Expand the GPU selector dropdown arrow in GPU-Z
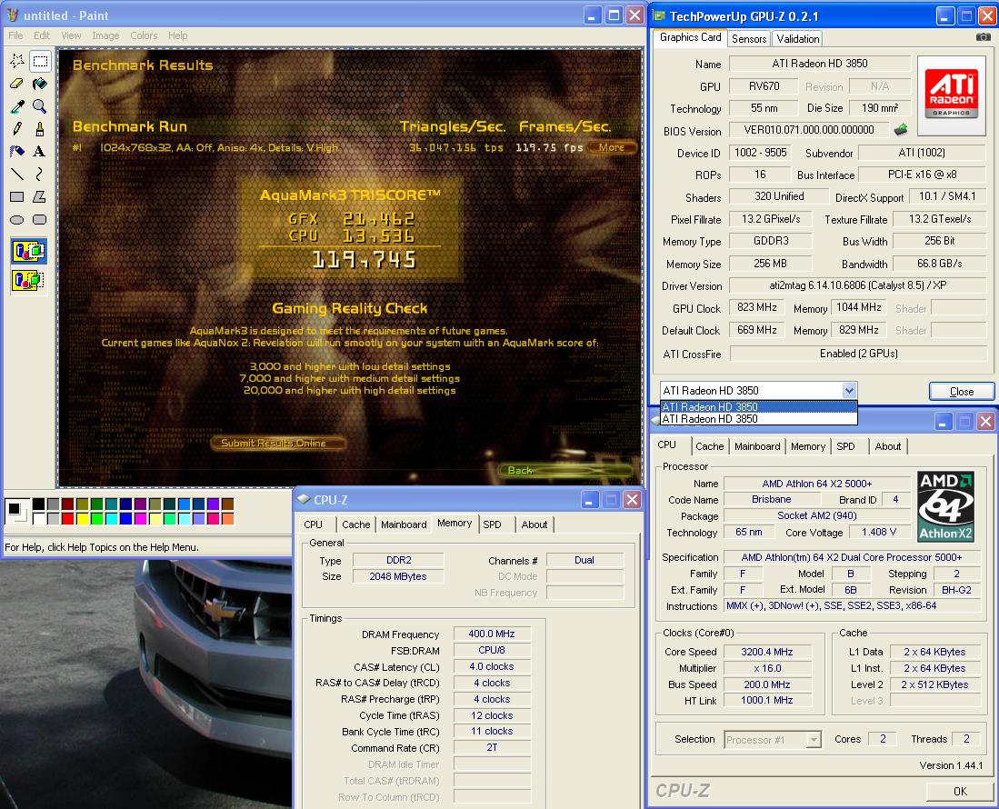Screen dimensions: 999x809 click(849, 391)
